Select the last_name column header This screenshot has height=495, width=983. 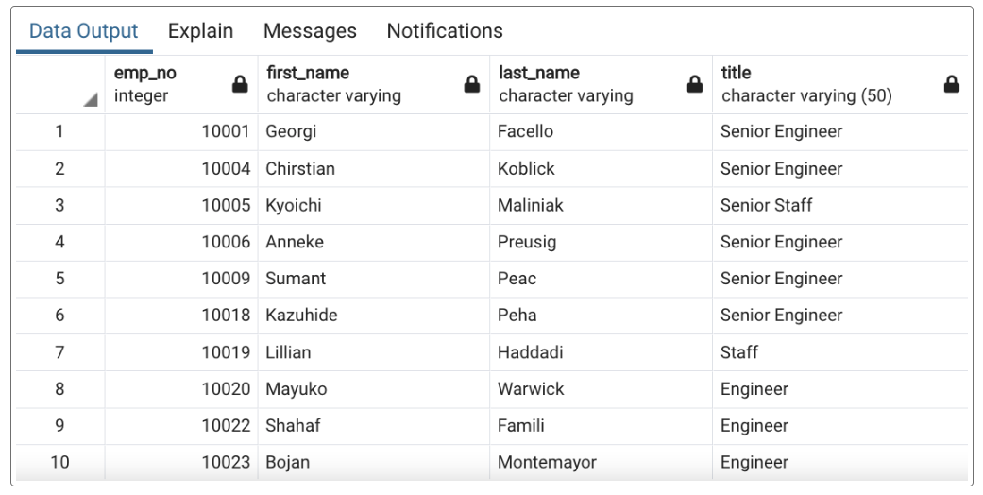(601, 84)
